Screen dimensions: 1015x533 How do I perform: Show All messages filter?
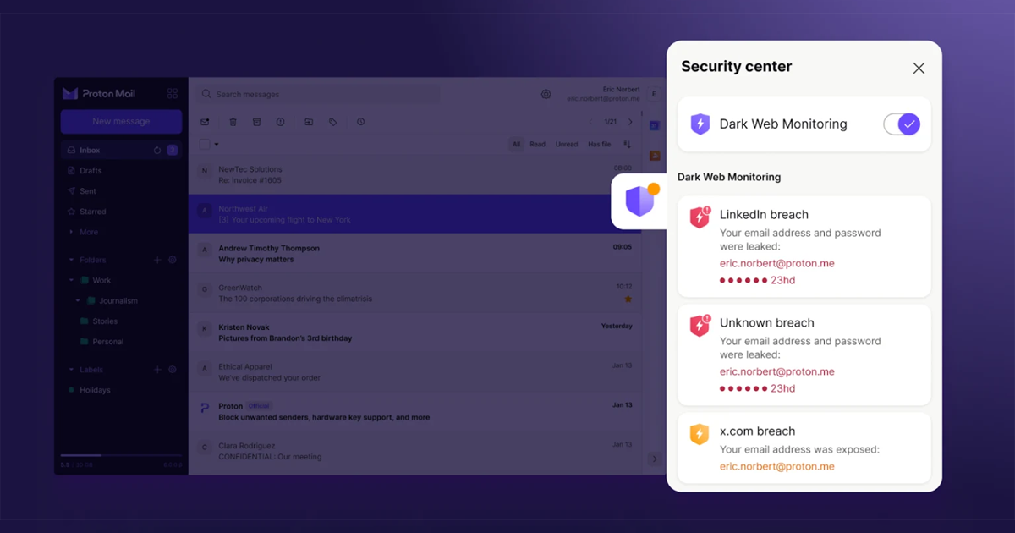516,144
